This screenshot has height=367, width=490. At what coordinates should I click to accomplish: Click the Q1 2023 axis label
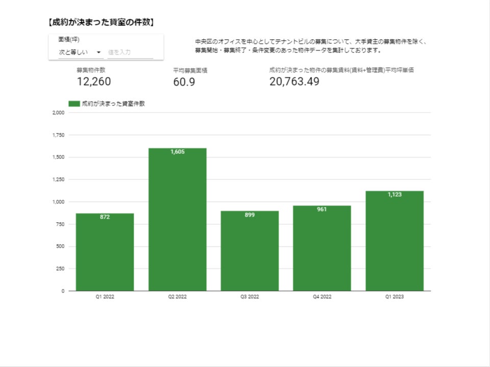point(395,297)
